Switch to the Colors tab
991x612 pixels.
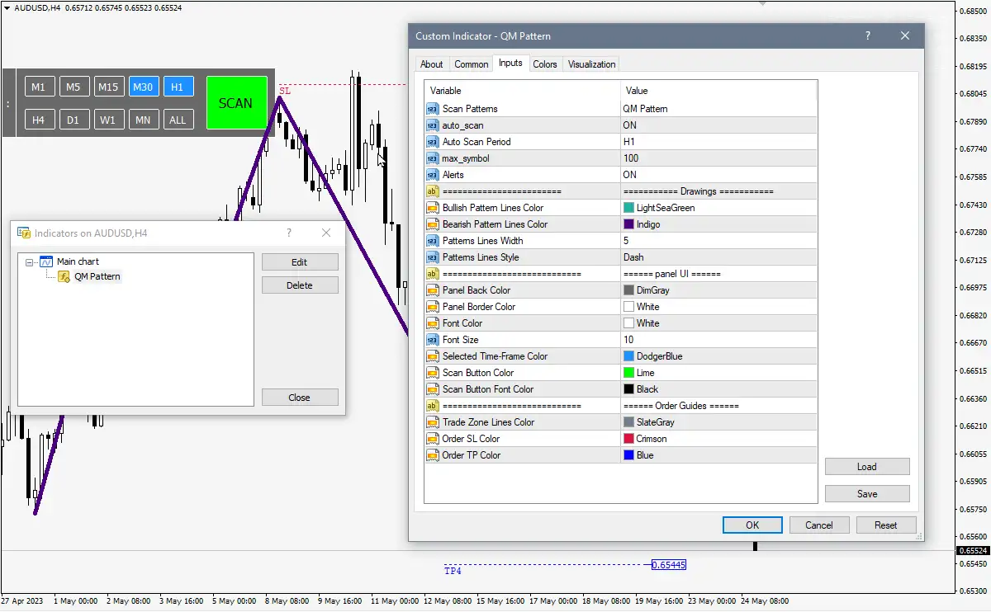544,64
